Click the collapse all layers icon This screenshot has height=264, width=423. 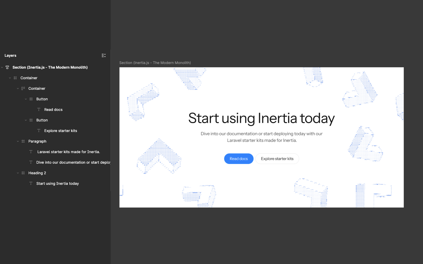[104, 55]
